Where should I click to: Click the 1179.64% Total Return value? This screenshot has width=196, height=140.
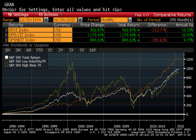pyautogui.click(x=128, y=35)
